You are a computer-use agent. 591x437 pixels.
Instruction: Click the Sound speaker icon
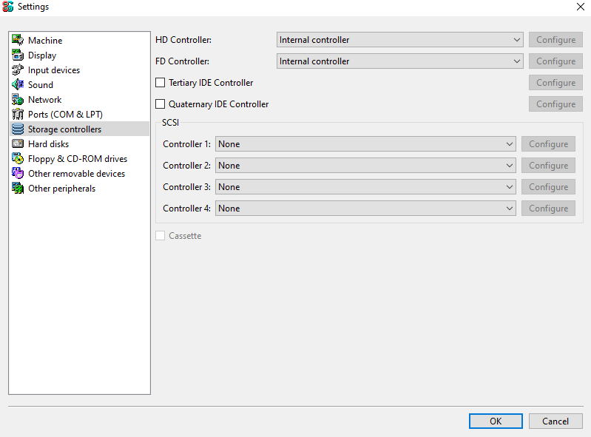click(17, 84)
